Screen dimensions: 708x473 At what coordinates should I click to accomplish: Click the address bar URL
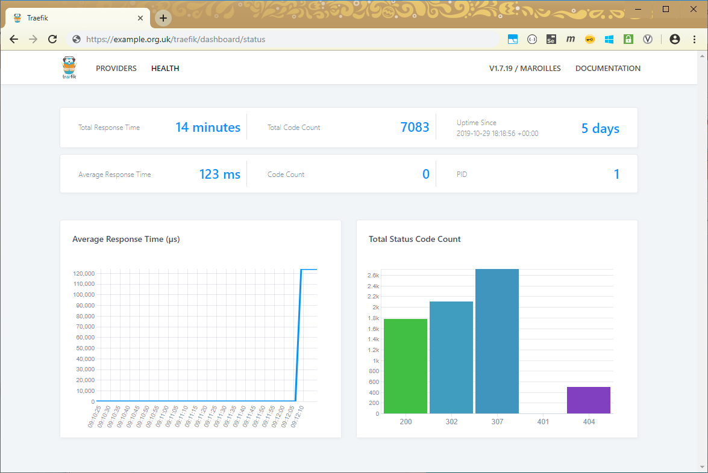[175, 39]
